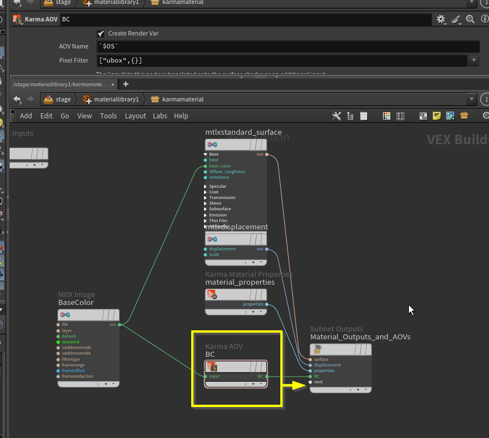Open the wrench tools icon in the network toolbar

coord(337,116)
